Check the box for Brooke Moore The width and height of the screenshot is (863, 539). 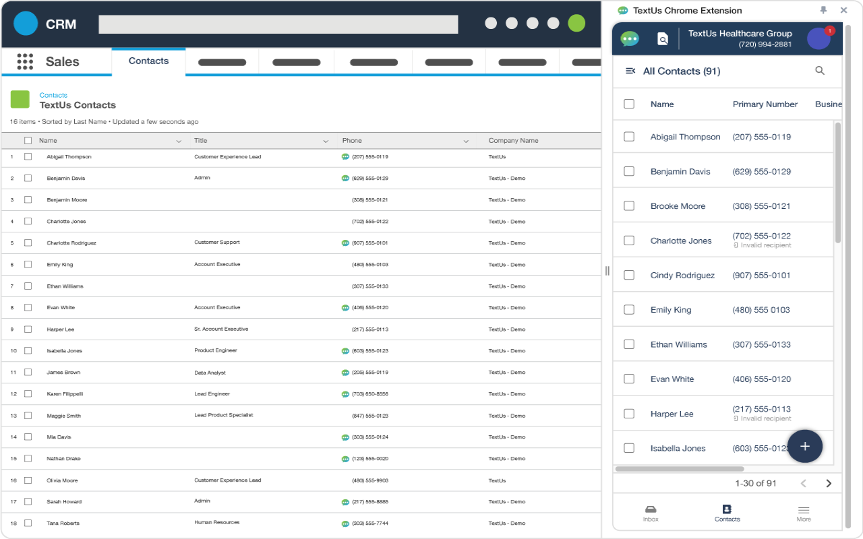(x=629, y=206)
